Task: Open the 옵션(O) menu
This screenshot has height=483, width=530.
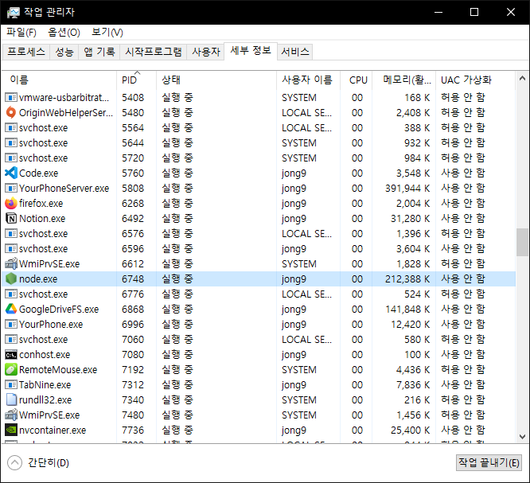Action: (x=64, y=33)
